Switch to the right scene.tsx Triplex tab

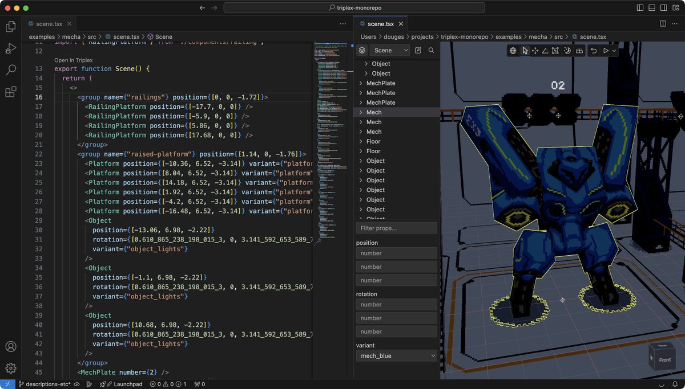click(381, 24)
